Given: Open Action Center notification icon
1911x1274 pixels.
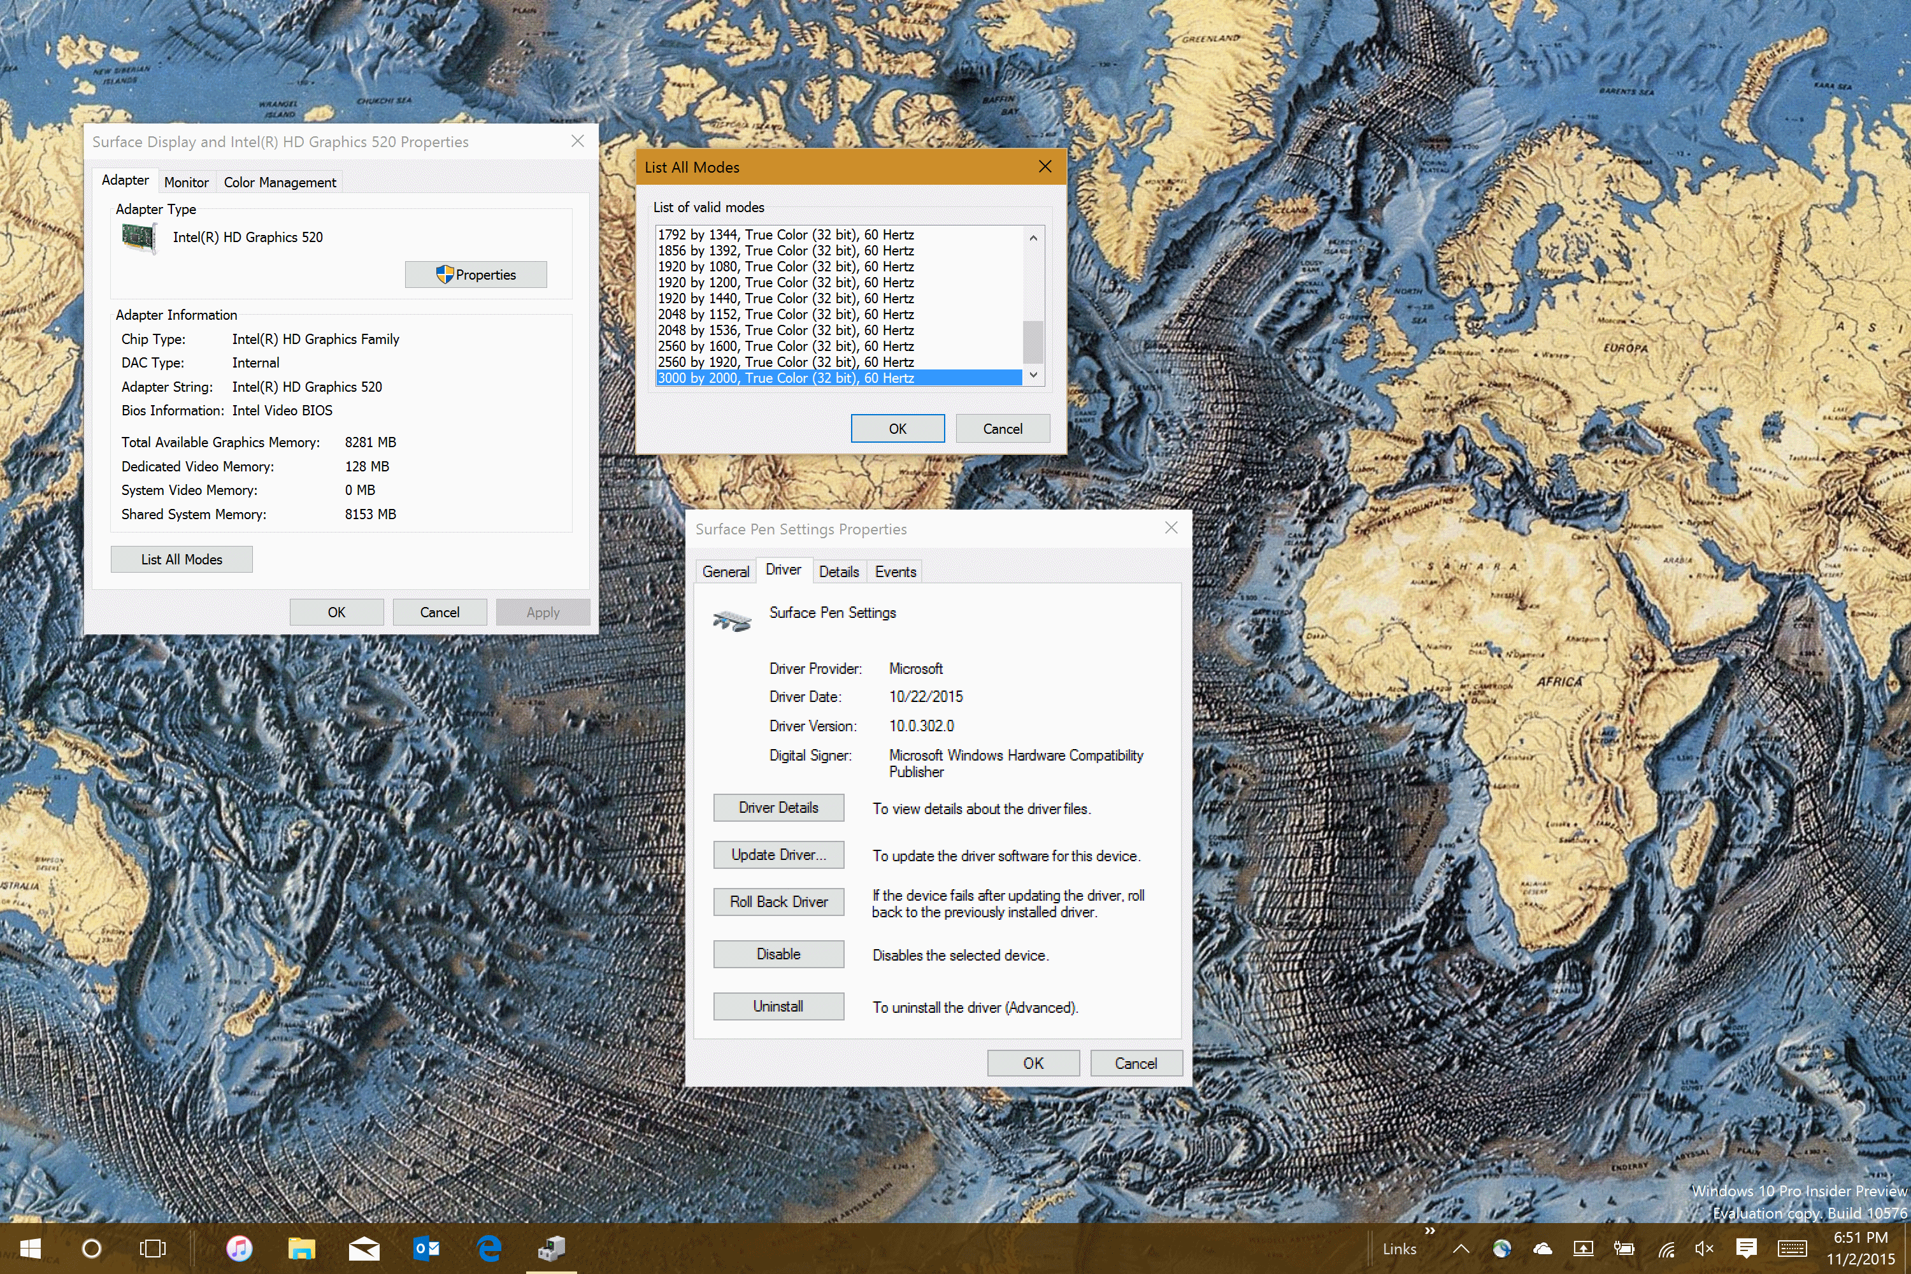Looking at the screenshot, I should coord(1746,1249).
